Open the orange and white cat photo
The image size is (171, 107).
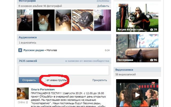tap(44, 20)
